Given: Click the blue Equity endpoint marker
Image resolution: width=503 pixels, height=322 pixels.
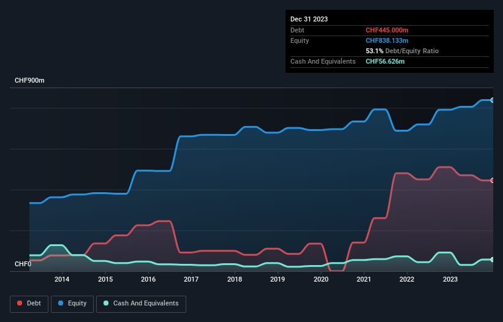Looking at the screenshot, I should click(493, 100).
